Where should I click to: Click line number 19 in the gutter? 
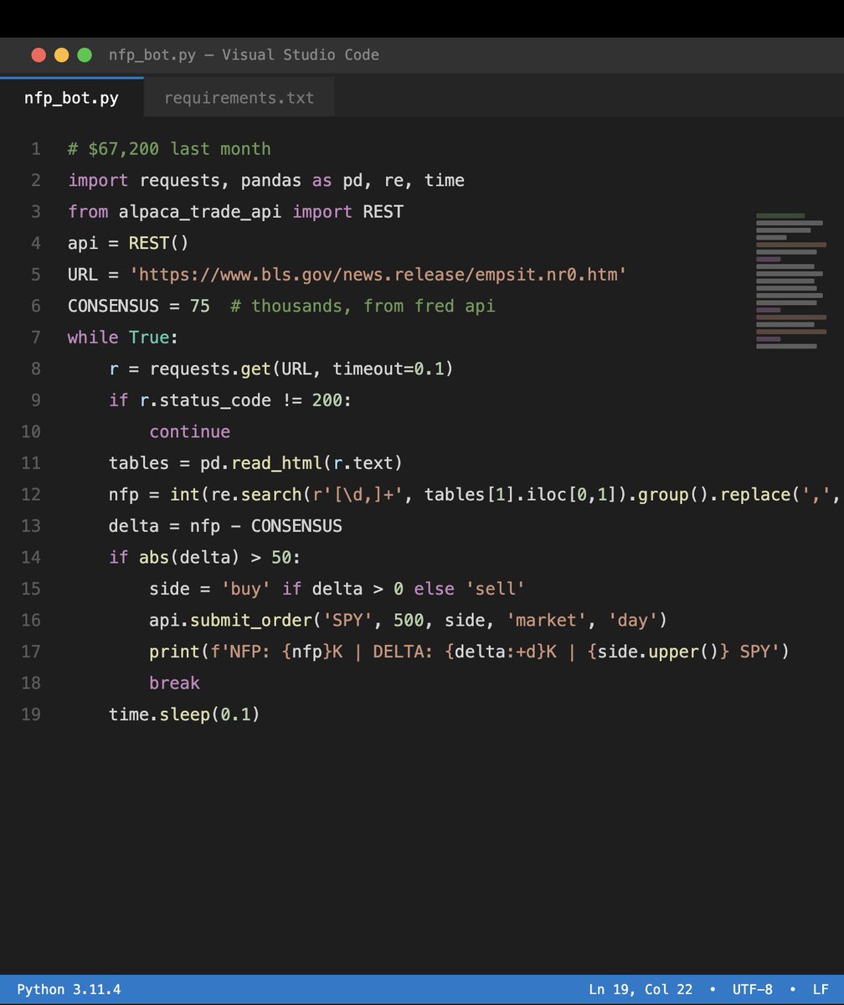(x=31, y=714)
